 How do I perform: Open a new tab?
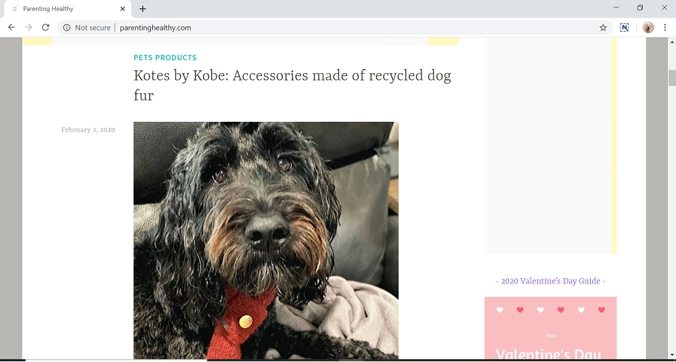click(143, 9)
